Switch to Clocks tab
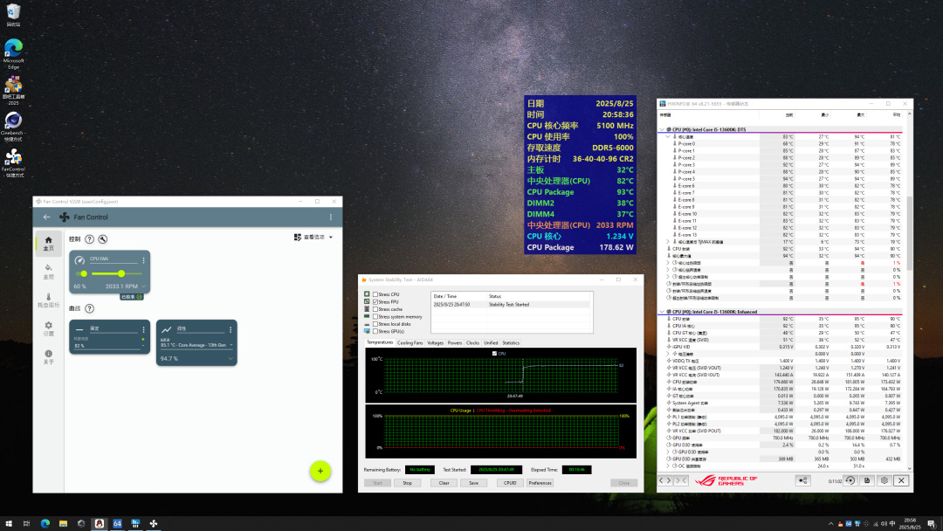Image resolution: width=943 pixels, height=531 pixels. point(472,342)
